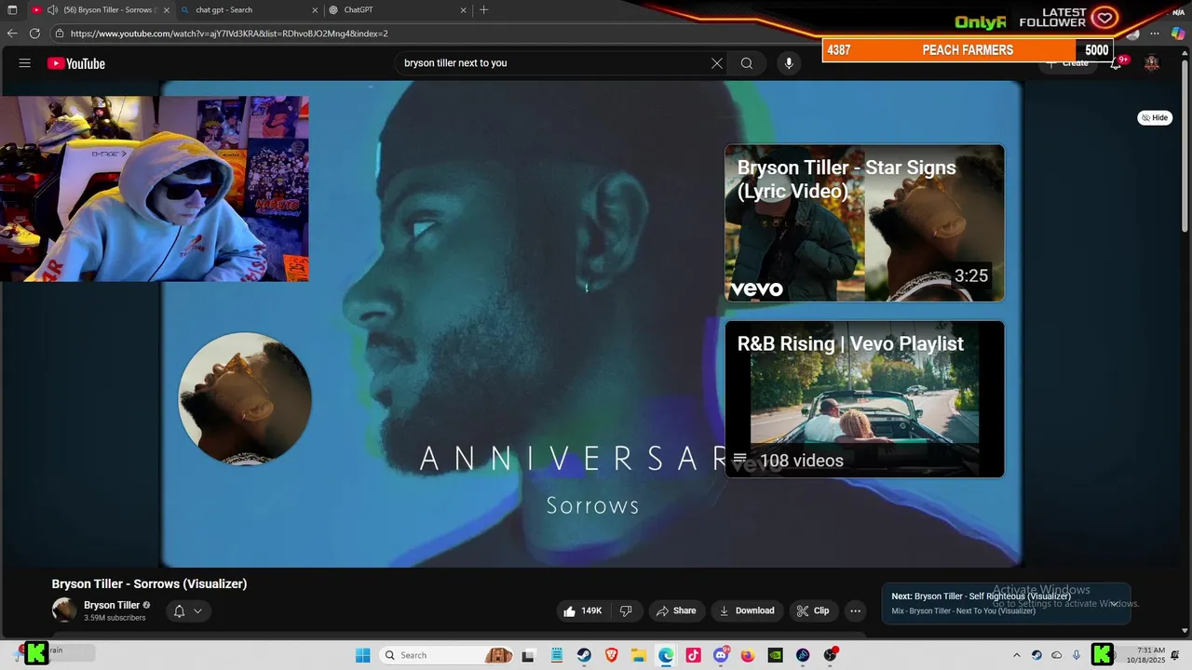
Task: Focus the YouTube search field
Action: tap(554, 63)
